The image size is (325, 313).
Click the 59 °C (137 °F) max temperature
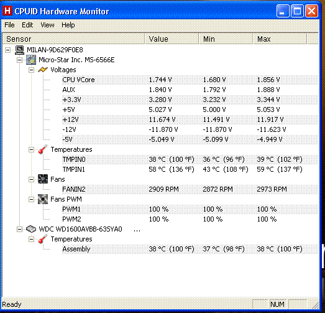pyautogui.click(x=280, y=169)
